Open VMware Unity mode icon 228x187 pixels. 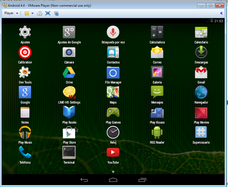click(56, 14)
